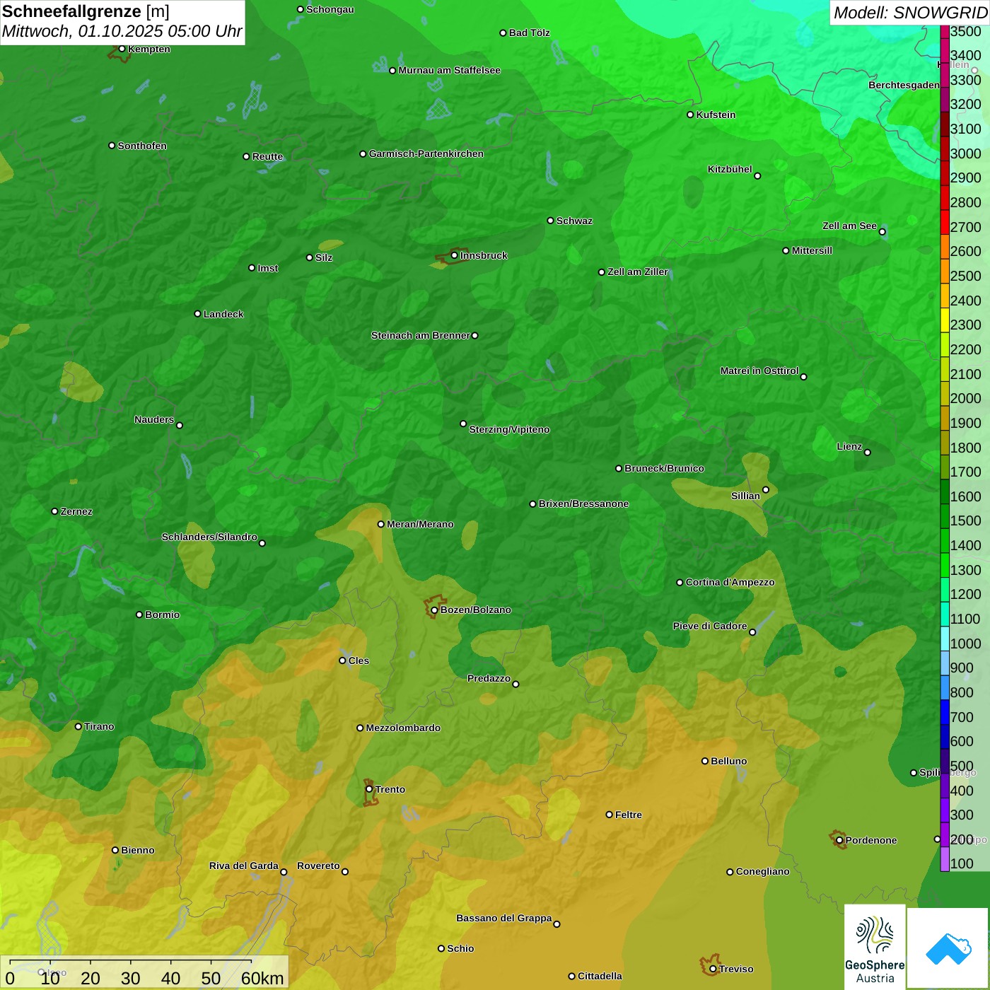Image resolution: width=990 pixels, height=990 pixels.
Task: Click the Mittersill label
Action: (812, 250)
